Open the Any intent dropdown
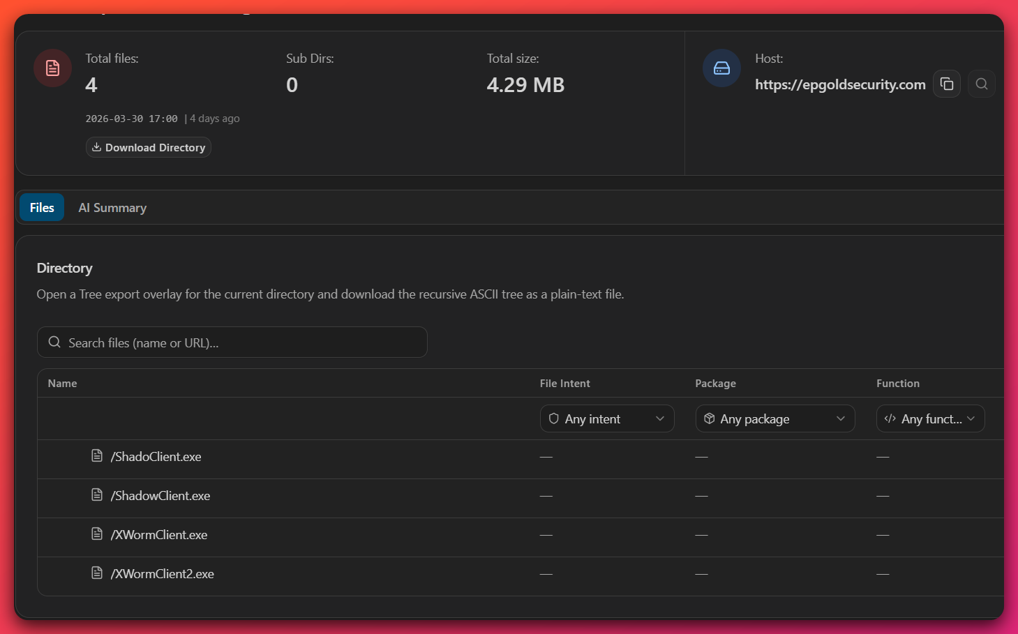 pos(606,418)
